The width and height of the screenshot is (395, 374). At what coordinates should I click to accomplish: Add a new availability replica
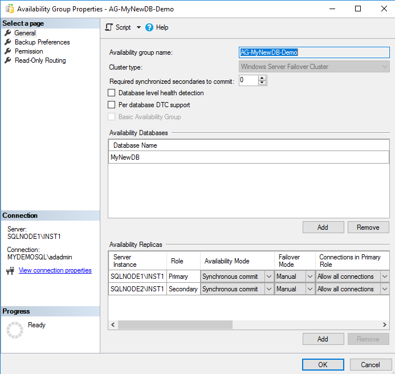[x=323, y=339]
